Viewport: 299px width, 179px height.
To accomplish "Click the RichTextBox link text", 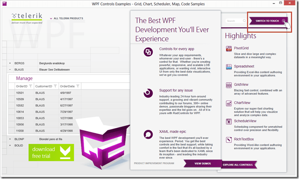I will (x=244, y=139).
